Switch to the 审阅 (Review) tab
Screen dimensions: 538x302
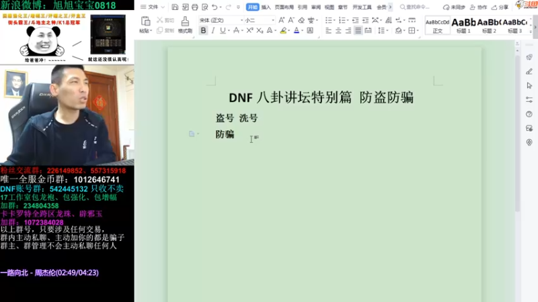[x=316, y=7]
